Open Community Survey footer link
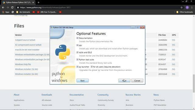Screen dimensions: 195x110 106,100
